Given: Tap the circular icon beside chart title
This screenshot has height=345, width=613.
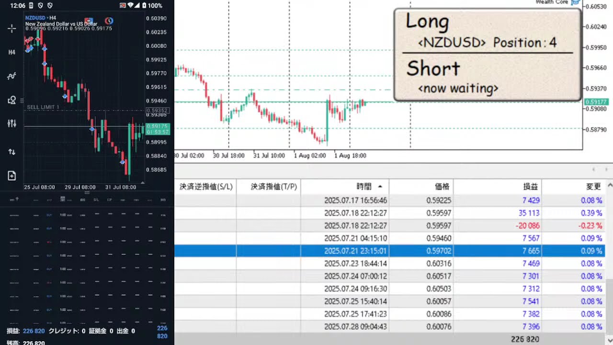Looking at the screenshot, I should pyautogui.click(x=109, y=21).
